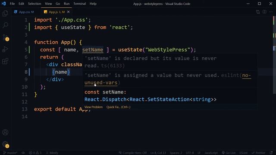
Task: Click line number 13 in the gutter
Action: (25, 109)
